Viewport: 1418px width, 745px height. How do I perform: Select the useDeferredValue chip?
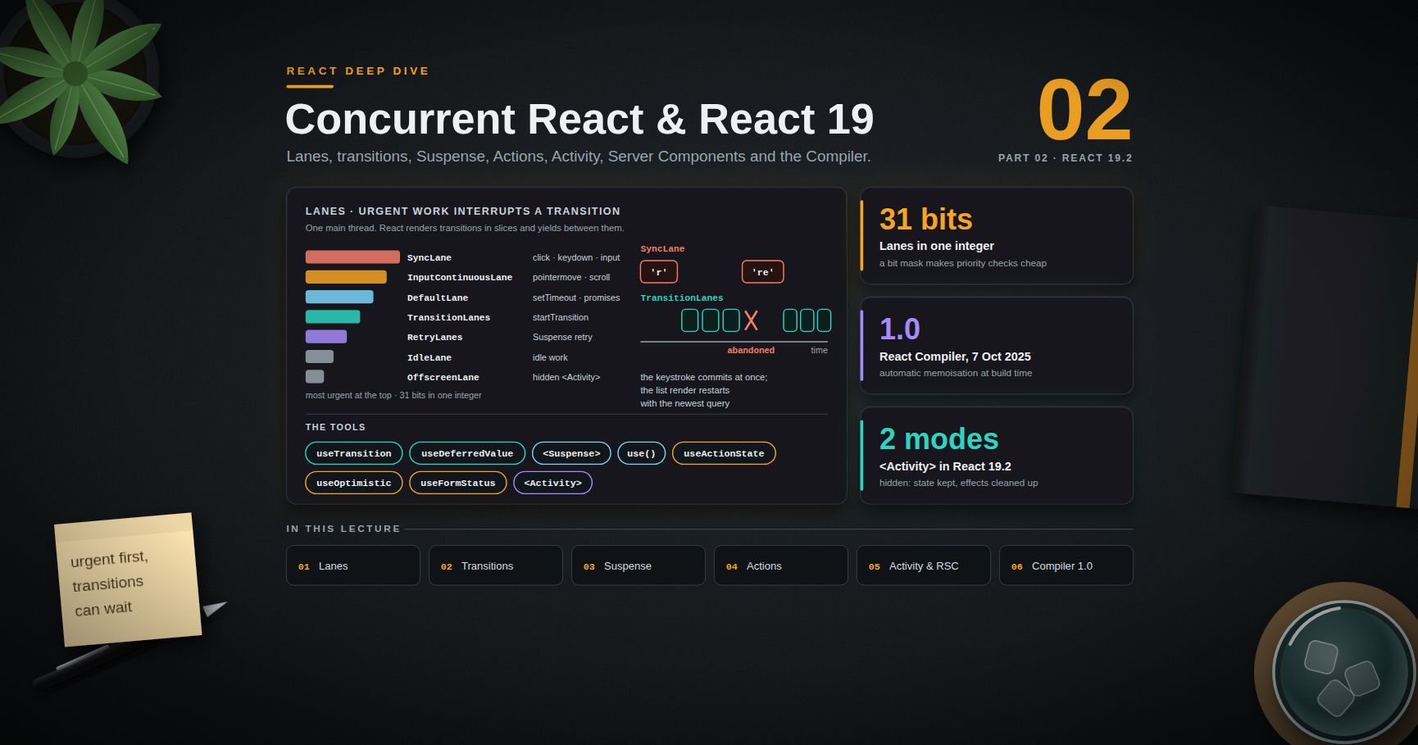coord(467,453)
